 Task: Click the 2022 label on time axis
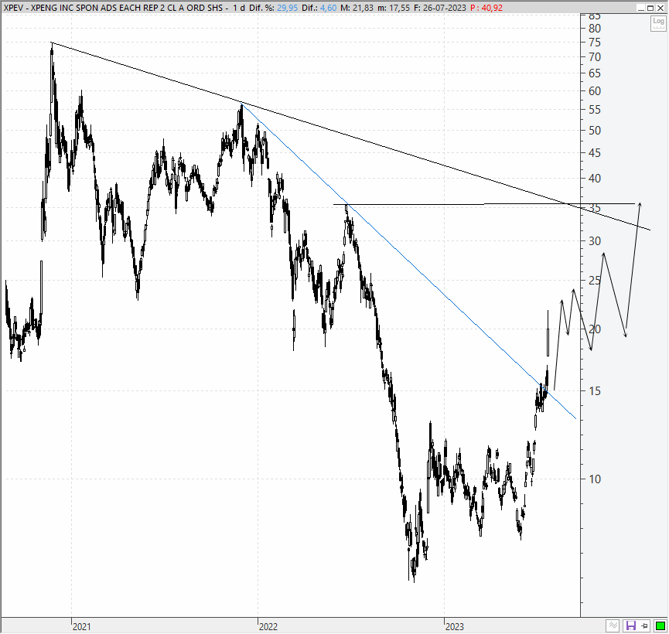click(x=268, y=626)
